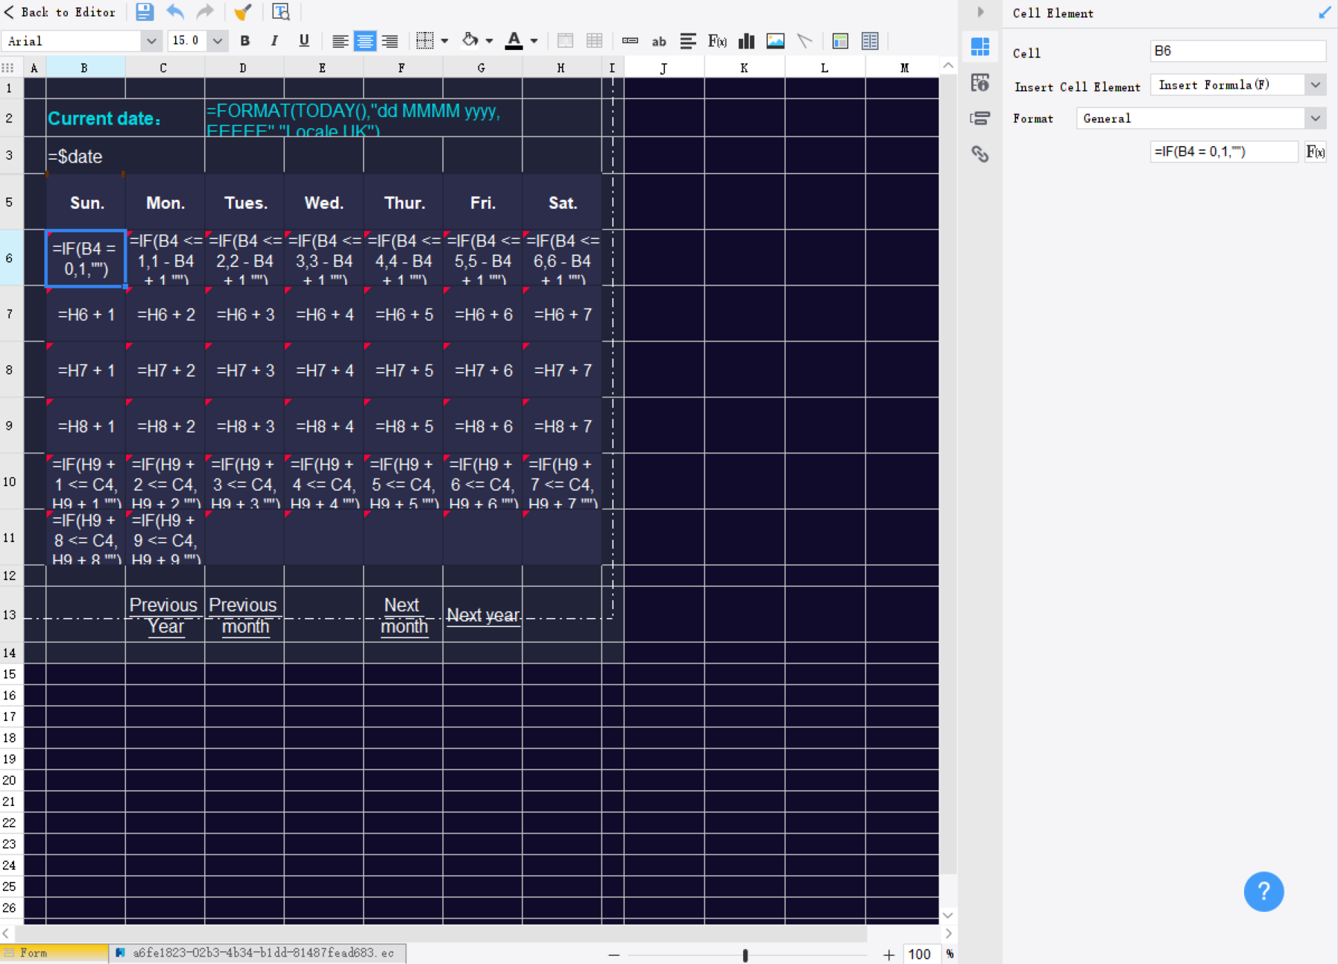The width and height of the screenshot is (1338, 964).
Task: Insert a chart using the bar chart icon
Action: click(745, 41)
